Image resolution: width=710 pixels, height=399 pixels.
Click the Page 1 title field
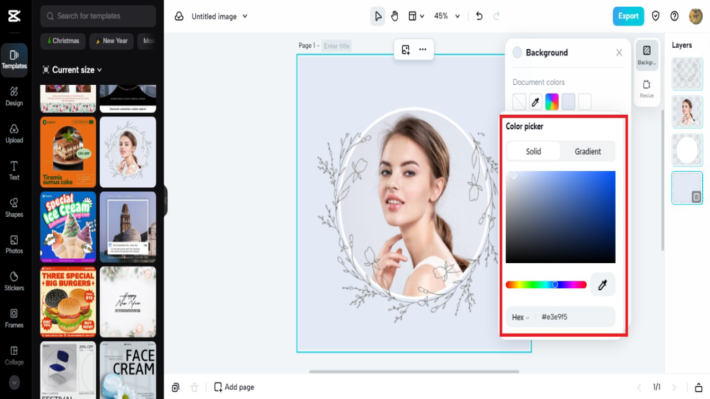[x=337, y=46]
